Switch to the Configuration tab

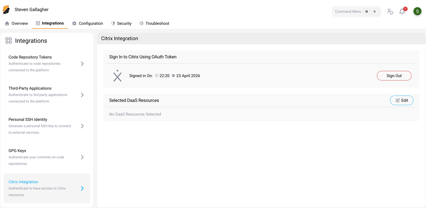[x=88, y=23]
